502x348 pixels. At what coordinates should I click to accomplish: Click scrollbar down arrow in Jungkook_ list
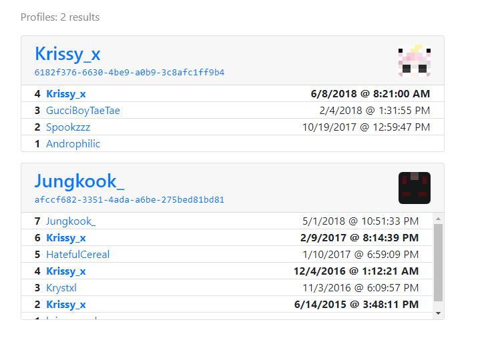pyautogui.click(x=438, y=313)
